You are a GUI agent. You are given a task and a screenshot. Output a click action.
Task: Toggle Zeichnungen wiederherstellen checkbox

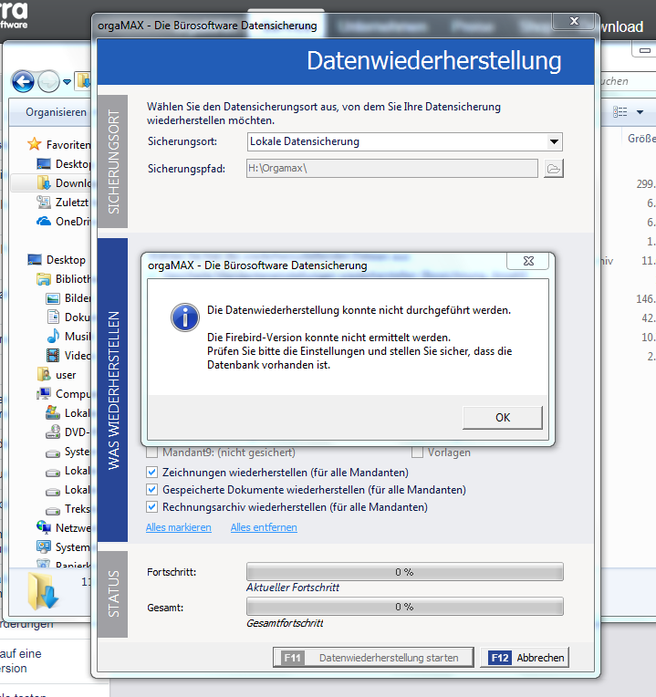pyautogui.click(x=152, y=472)
